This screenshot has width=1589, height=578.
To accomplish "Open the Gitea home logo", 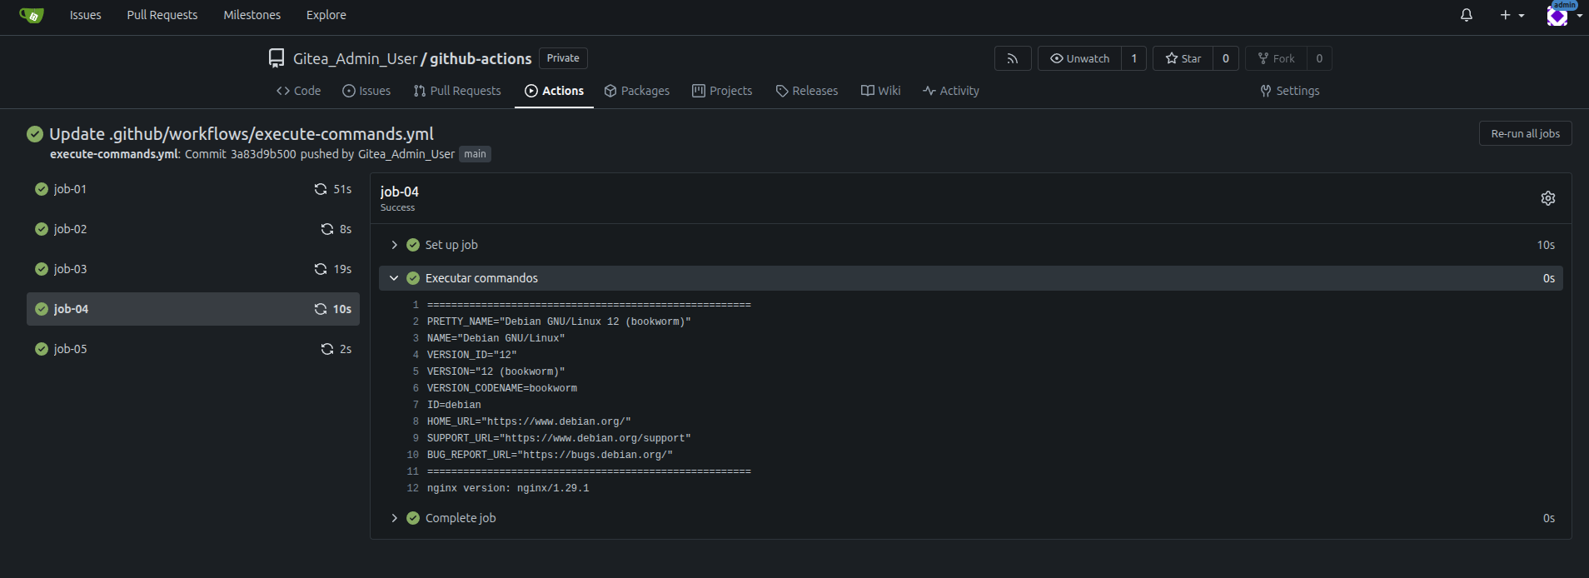I will tap(31, 15).
